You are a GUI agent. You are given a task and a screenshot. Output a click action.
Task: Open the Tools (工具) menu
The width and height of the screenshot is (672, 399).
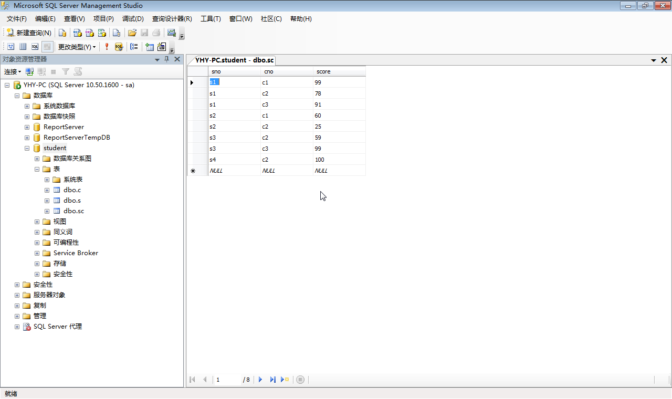pyautogui.click(x=211, y=19)
